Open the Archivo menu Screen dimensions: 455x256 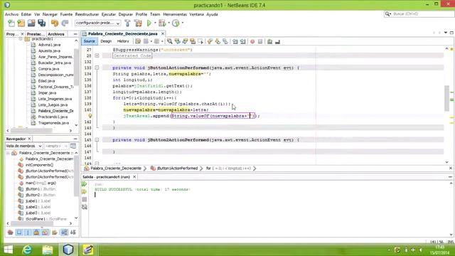pyautogui.click(x=11, y=14)
